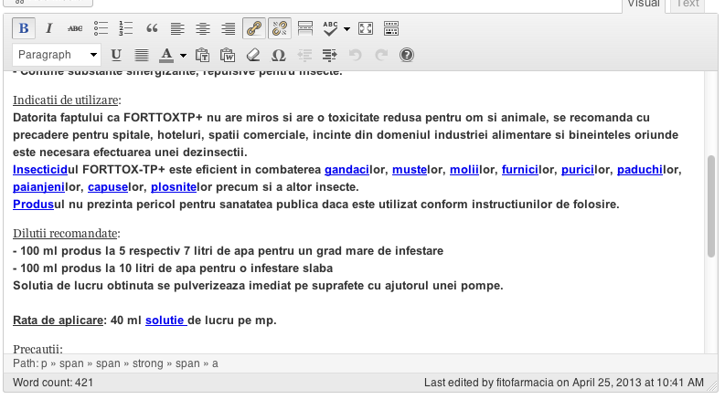The image size is (725, 410).
Task: Click the solutie link
Action: 166,320
